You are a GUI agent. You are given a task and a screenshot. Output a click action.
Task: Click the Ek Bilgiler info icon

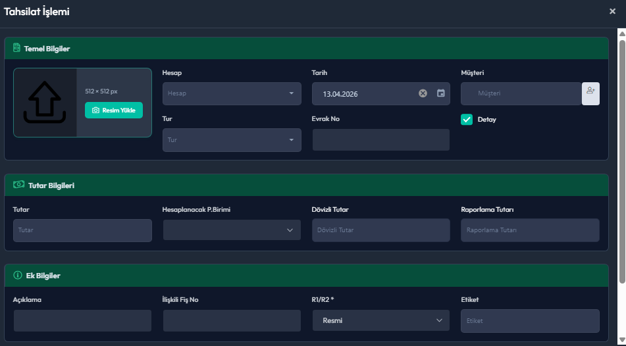pos(18,275)
